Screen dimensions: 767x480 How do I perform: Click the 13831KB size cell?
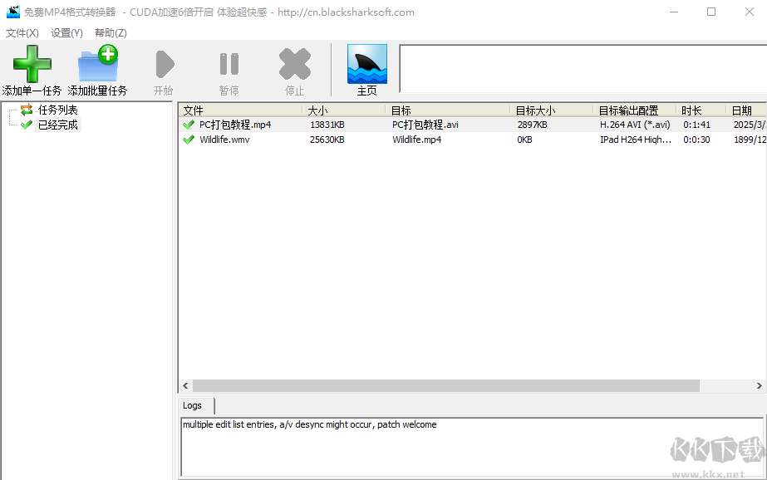click(327, 125)
